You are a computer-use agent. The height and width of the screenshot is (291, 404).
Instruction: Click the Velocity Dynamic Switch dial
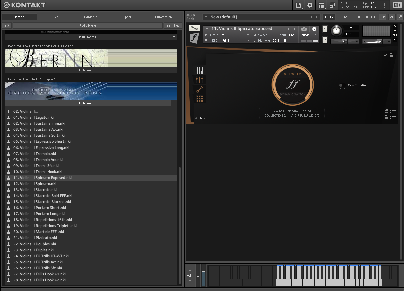tap(292, 84)
